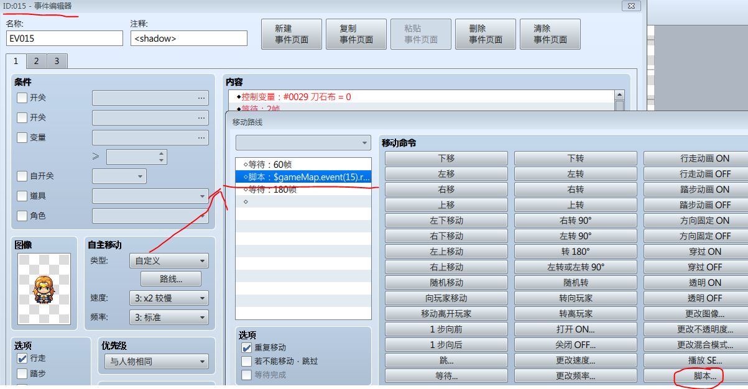Click the 转 180° command
Viewport: 748px width, 389px height.
576,252
